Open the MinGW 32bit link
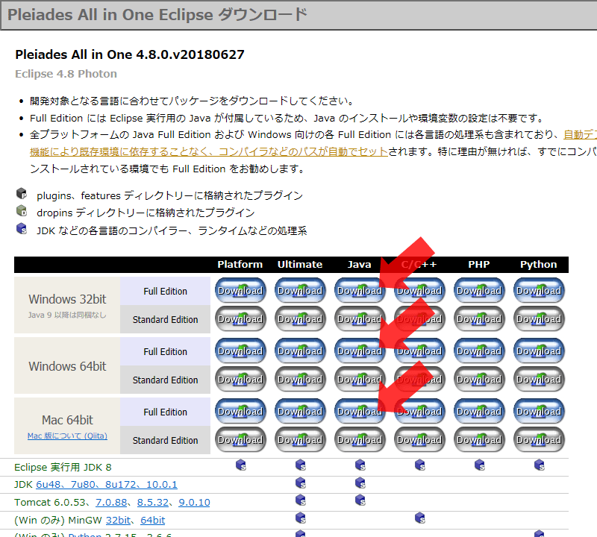597x537 pixels. [118, 520]
